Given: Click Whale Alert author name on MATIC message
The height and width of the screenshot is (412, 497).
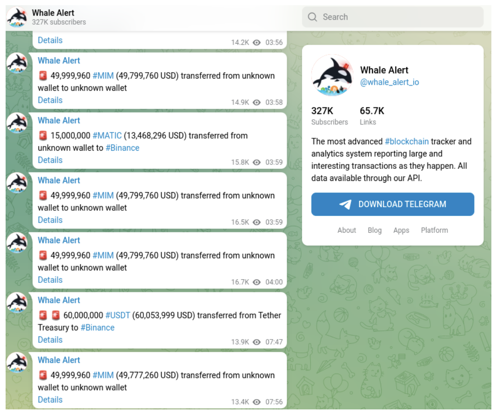Looking at the screenshot, I should click(59, 120).
